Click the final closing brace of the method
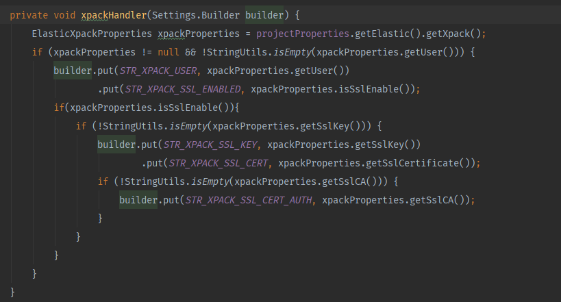This screenshot has height=302, width=561. pyautogui.click(x=12, y=292)
